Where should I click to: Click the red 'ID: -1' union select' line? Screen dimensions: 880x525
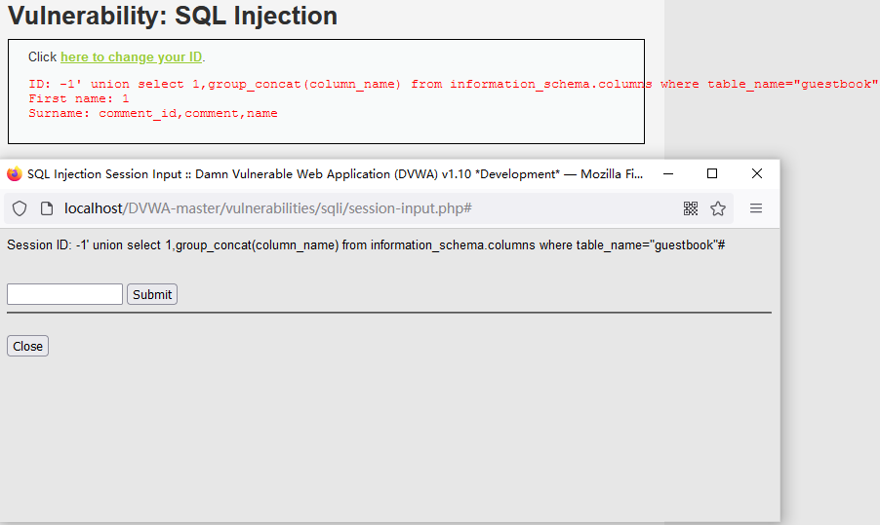tap(453, 84)
